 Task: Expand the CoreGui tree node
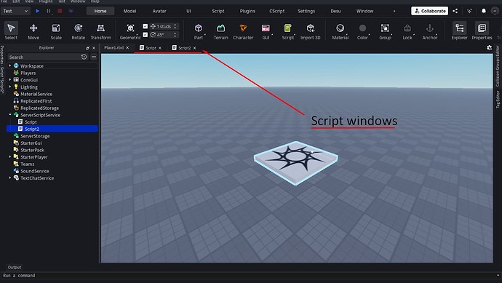(10, 80)
